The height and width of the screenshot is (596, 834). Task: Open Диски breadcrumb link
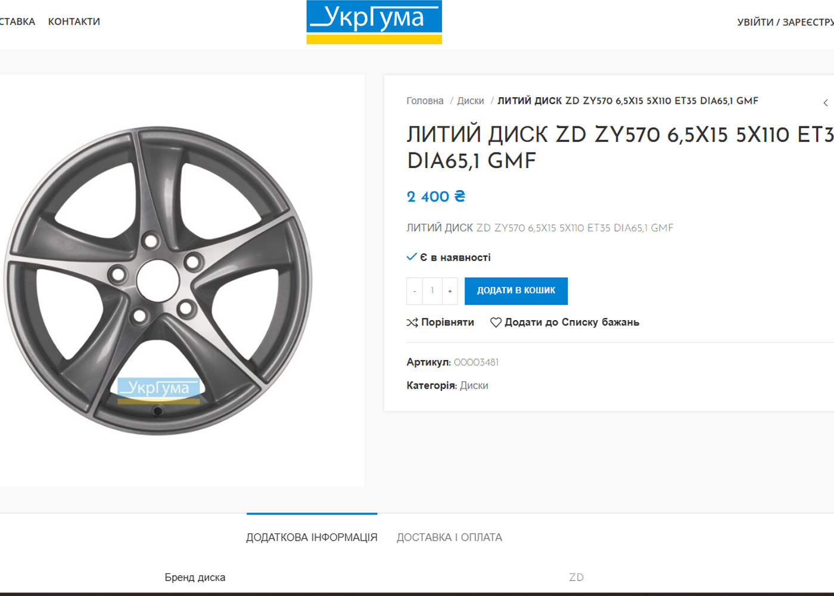[470, 101]
